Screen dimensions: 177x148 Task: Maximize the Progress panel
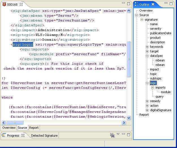tap(129, 135)
